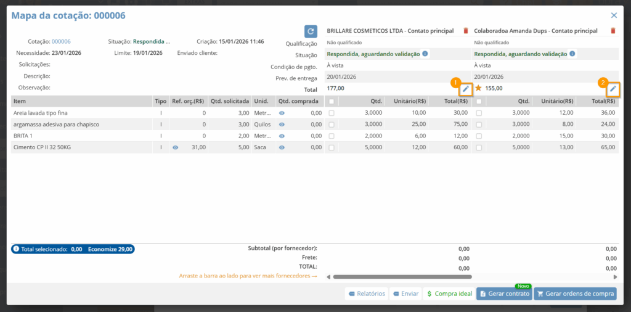Image resolution: width=631 pixels, height=312 pixels.
Task: View purchased quantity eye for Areia lavada
Action: click(282, 113)
